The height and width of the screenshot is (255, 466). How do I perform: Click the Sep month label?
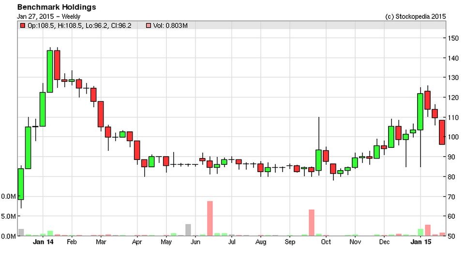click(290, 241)
